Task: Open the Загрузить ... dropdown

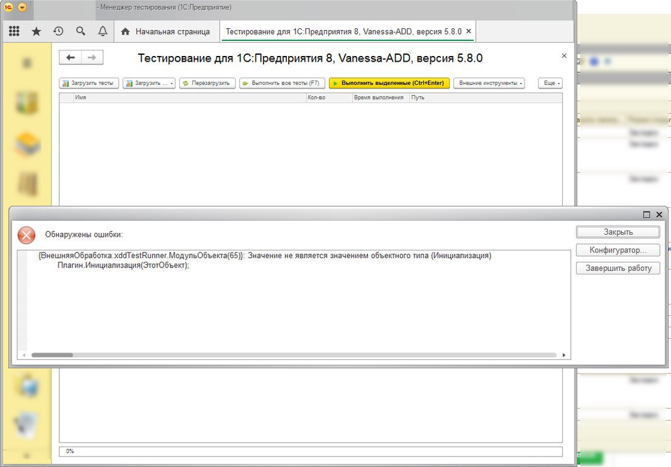Action: [x=149, y=83]
